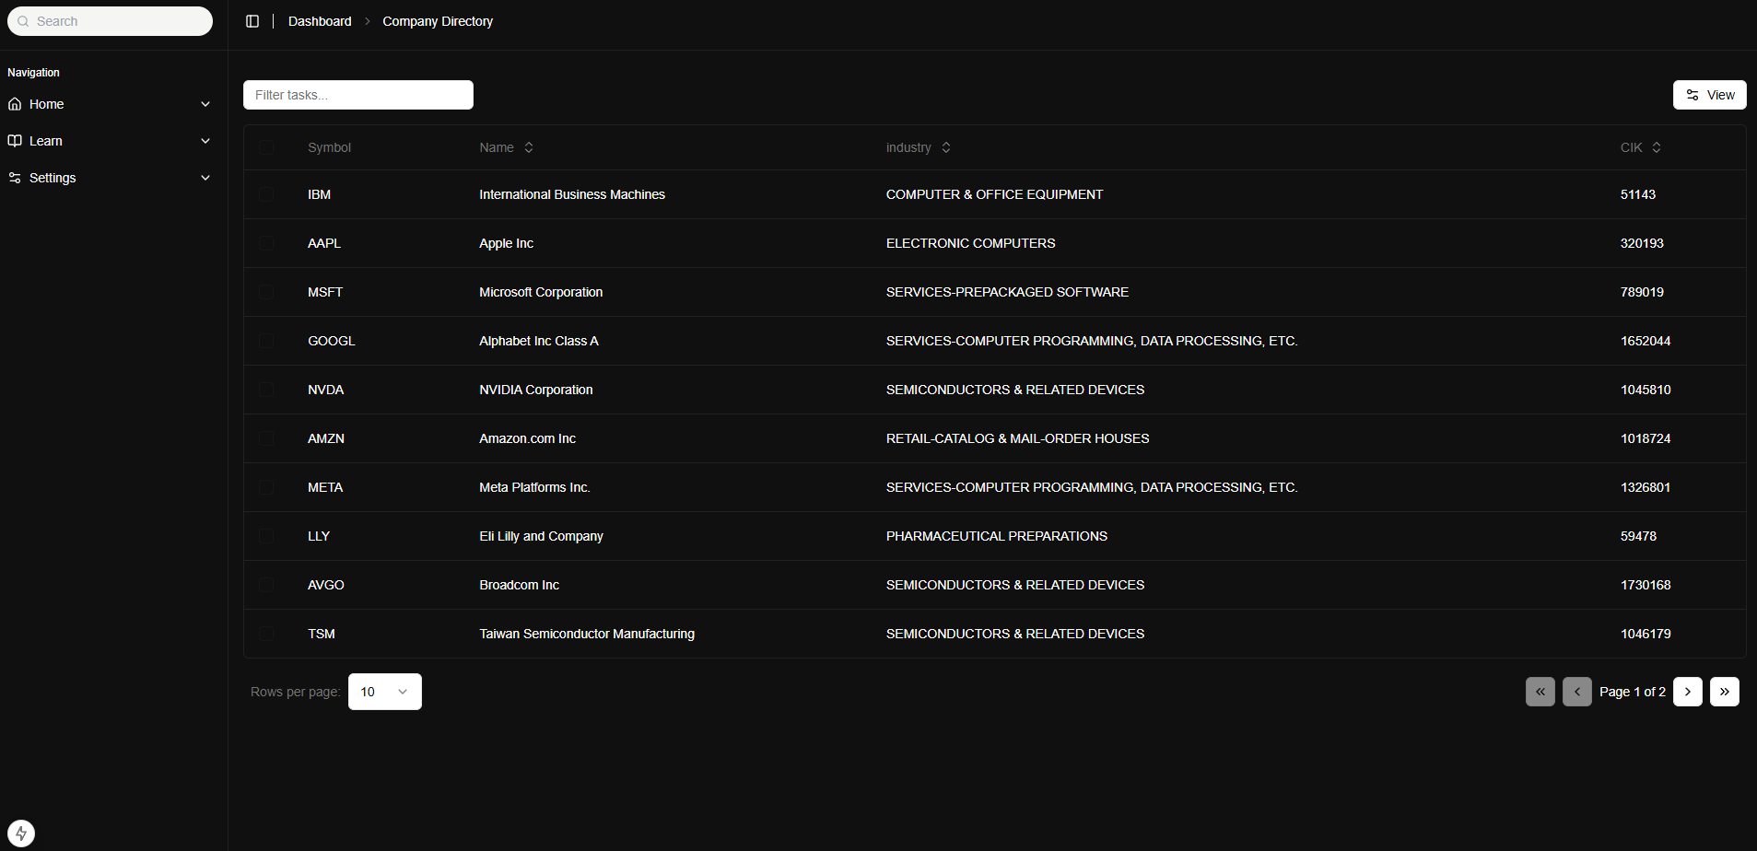Viewport: 1757px width, 851px height.
Task: Click CIK value 51143
Action: point(1638,194)
